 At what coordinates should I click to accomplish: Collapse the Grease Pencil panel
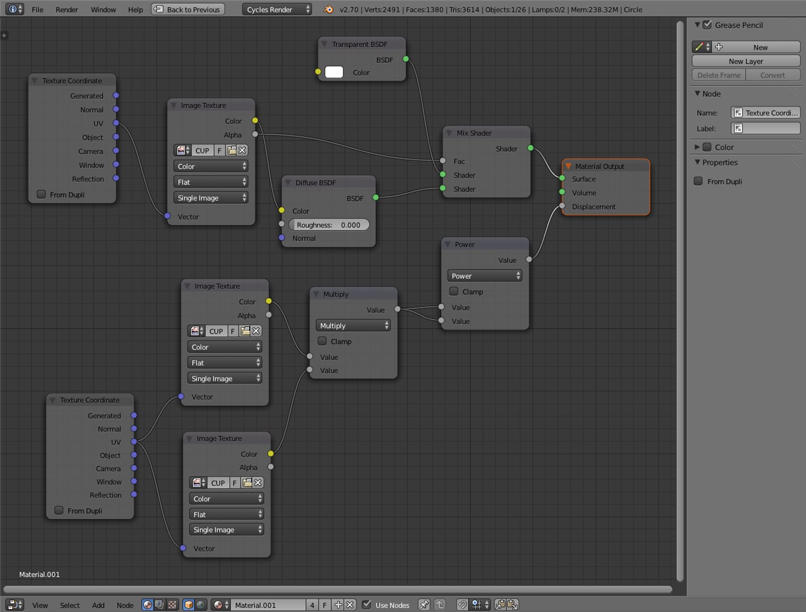697,25
